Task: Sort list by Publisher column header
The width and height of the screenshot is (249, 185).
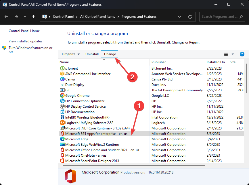Action: [159, 62]
